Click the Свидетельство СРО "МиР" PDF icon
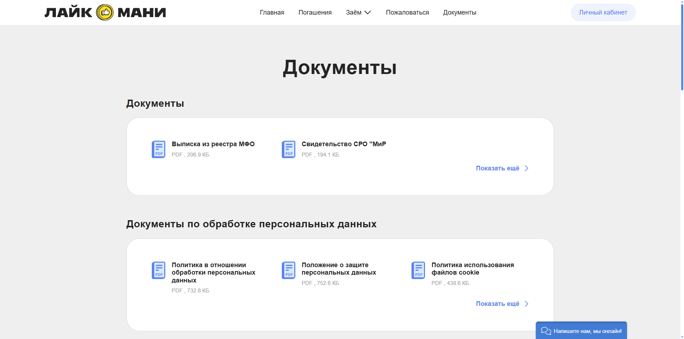 pyautogui.click(x=289, y=149)
